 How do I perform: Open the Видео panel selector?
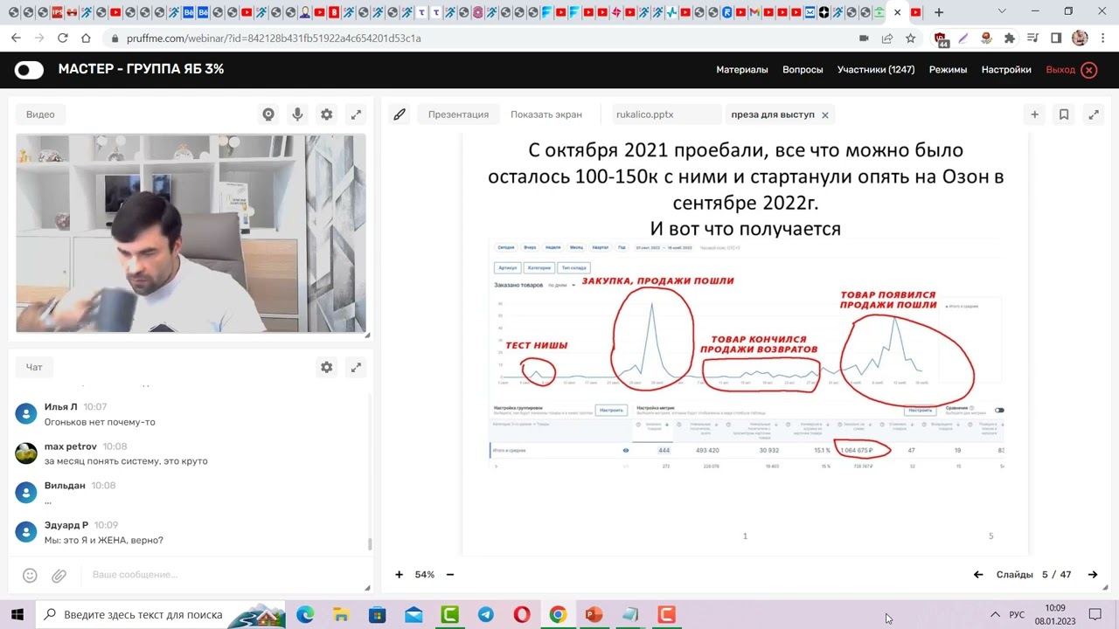click(39, 114)
